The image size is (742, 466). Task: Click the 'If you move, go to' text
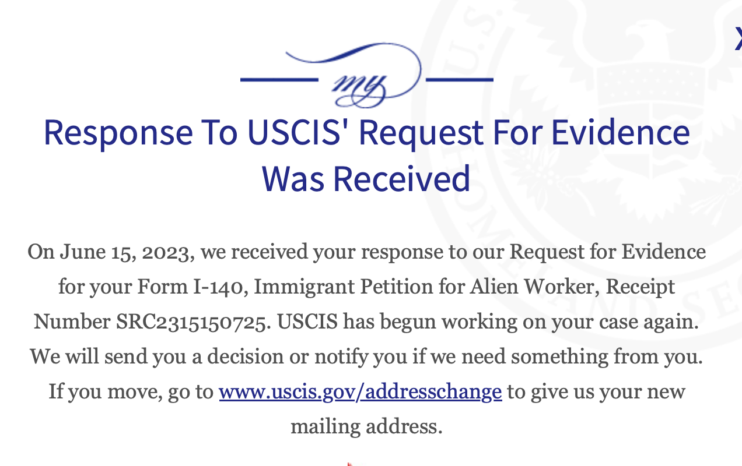131,391
